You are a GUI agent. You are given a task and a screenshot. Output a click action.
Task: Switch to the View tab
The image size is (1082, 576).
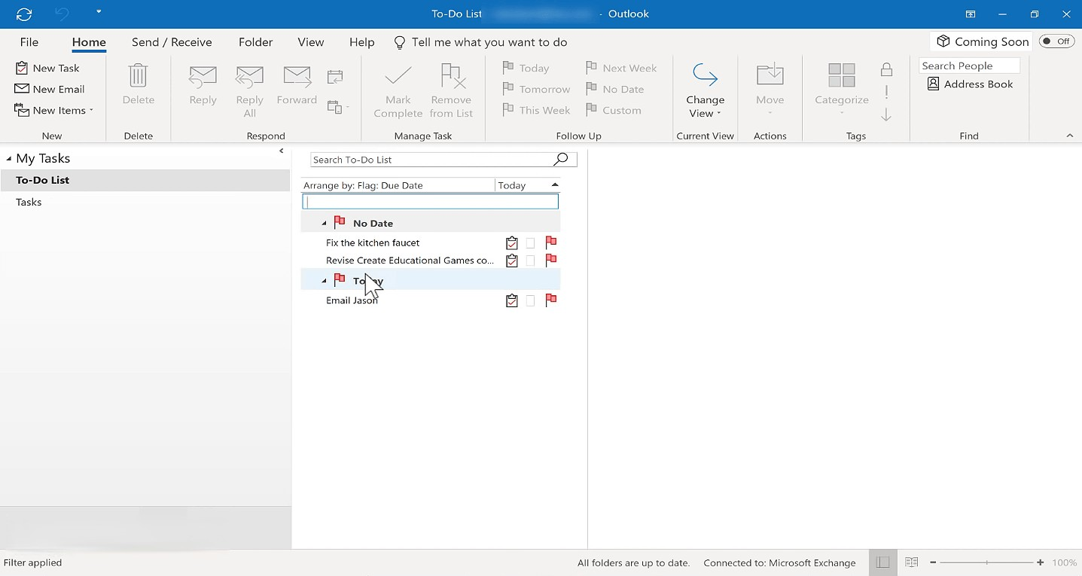(x=311, y=42)
